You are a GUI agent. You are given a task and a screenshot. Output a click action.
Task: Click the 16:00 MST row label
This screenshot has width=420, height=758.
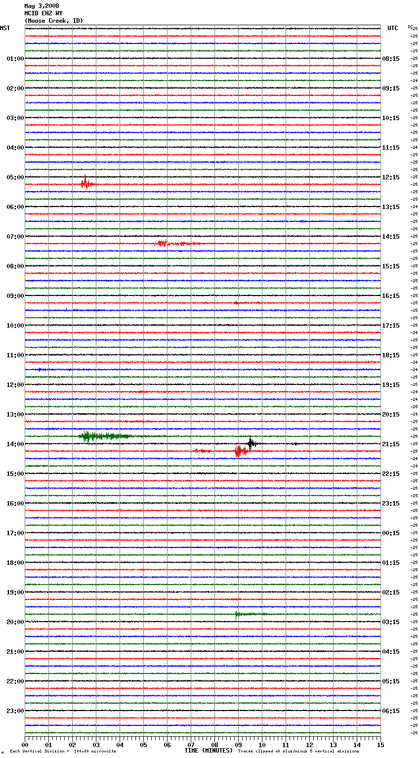(x=15, y=504)
